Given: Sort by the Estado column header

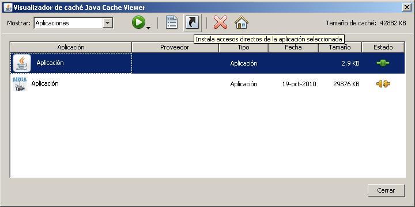Looking at the screenshot, I should (383, 47).
